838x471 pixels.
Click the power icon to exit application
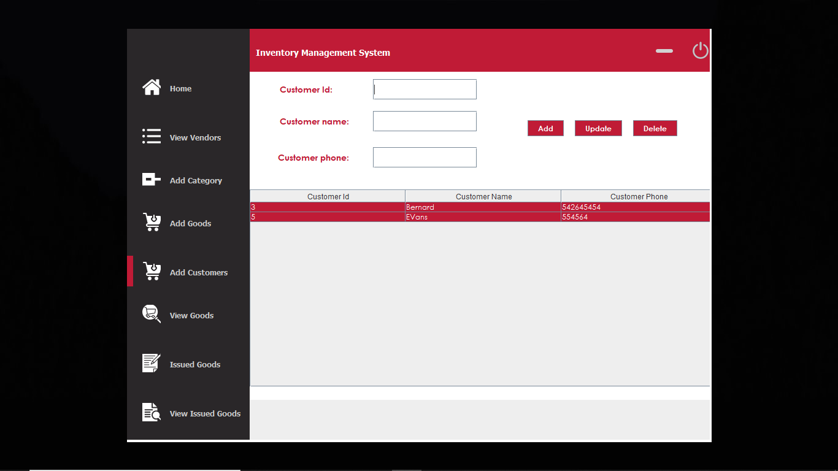click(701, 50)
